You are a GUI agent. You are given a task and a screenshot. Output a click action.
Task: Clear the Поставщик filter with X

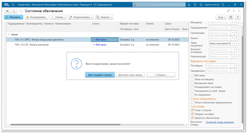(236, 66)
